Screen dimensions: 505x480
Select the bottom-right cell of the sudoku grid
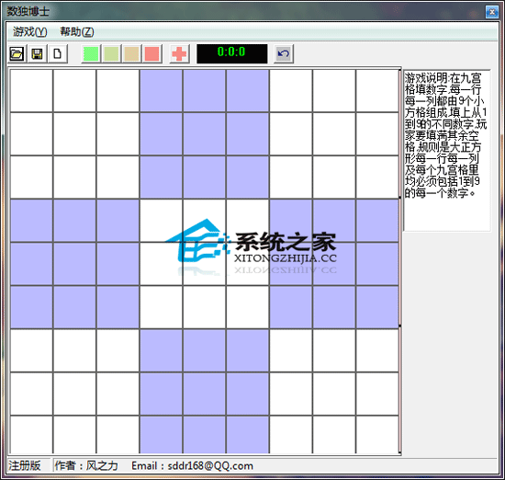coord(377,435)
